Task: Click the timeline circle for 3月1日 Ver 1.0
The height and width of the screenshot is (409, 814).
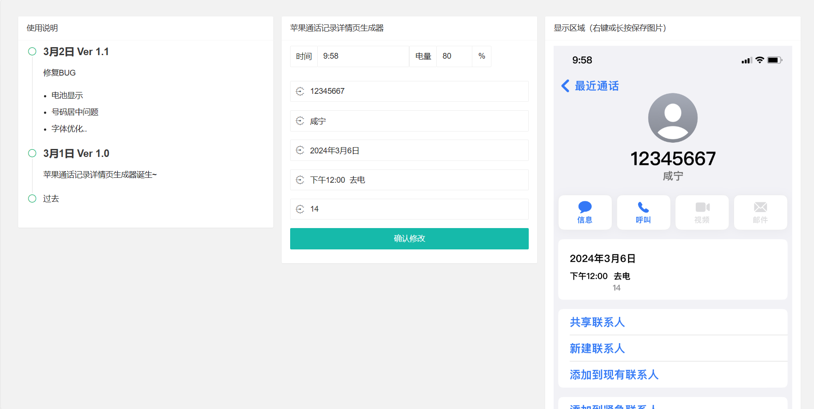Action: [x=32, y=153]
